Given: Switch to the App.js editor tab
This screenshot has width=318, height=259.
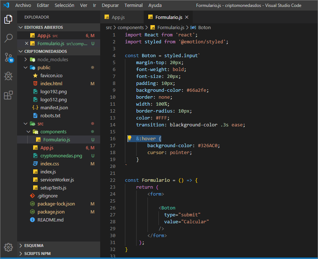Looking at the screenshot, I should 122,17.
